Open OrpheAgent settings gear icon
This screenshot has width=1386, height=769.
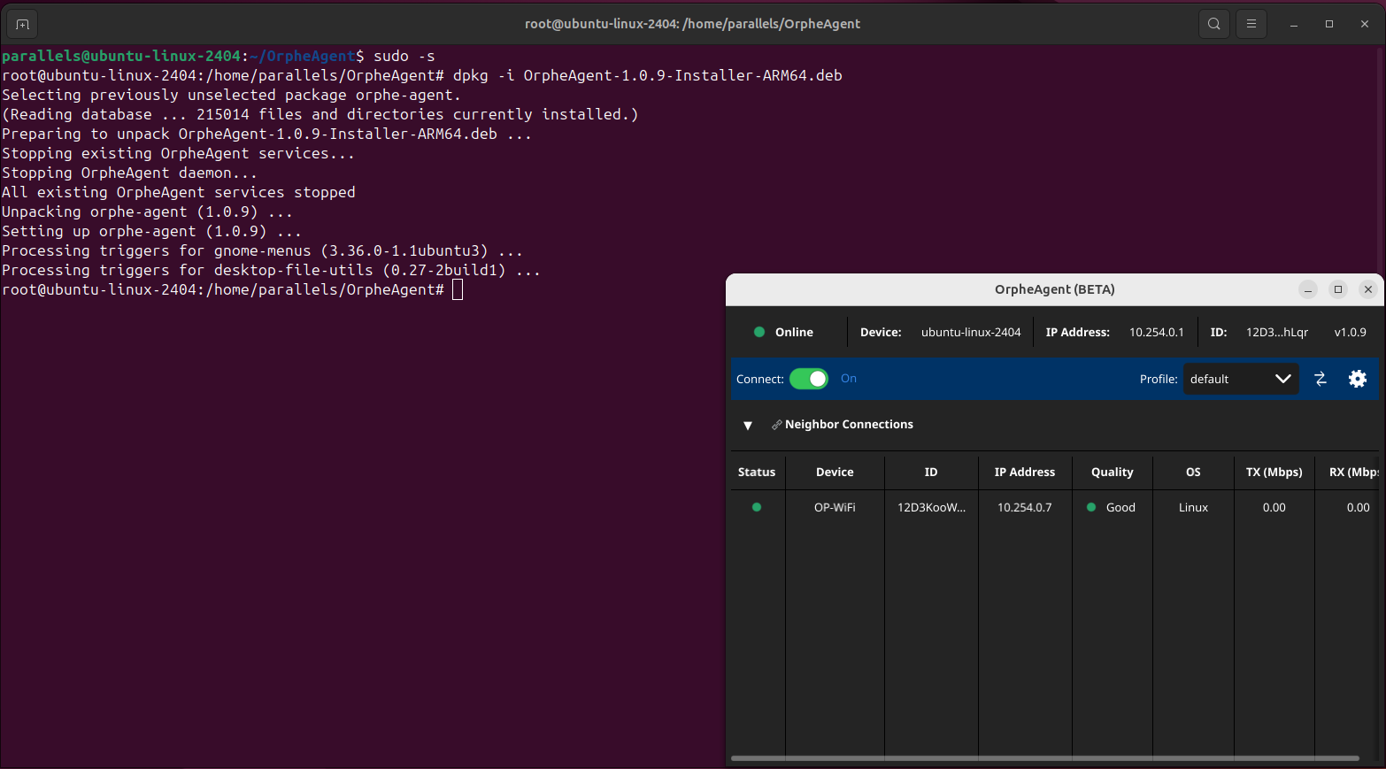tap(1357, 379)
